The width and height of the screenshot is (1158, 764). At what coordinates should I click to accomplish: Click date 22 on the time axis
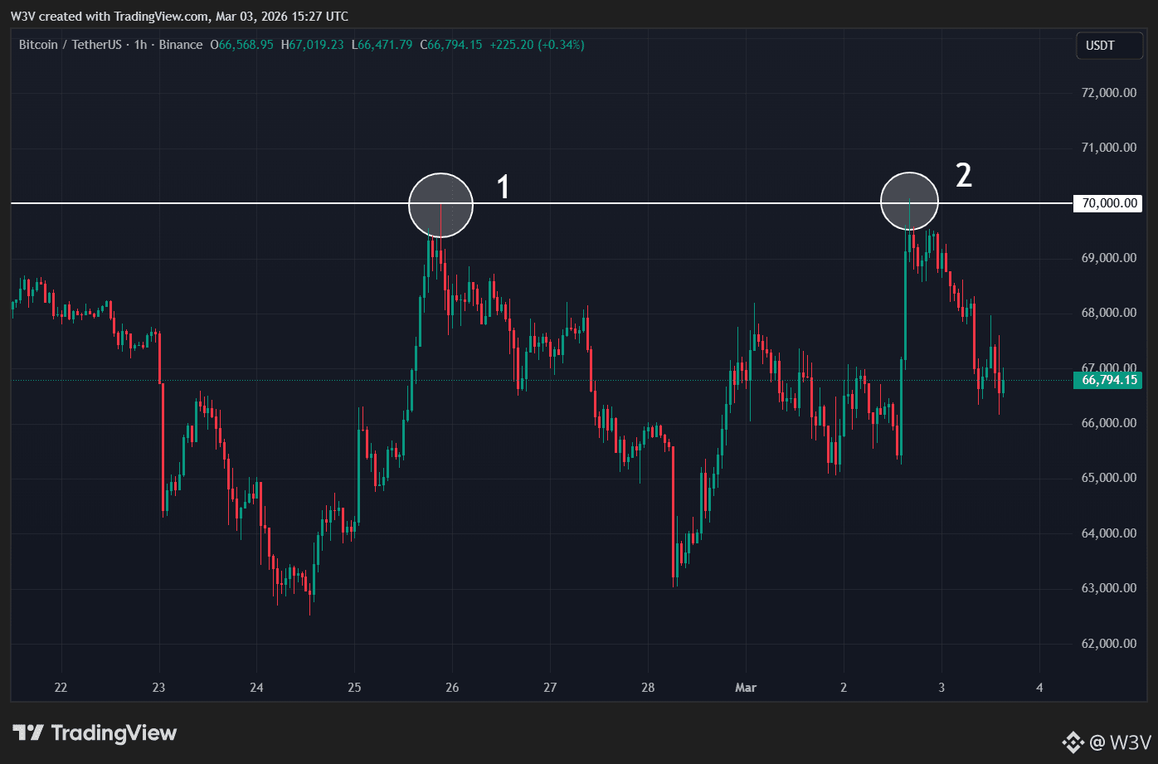61,688
